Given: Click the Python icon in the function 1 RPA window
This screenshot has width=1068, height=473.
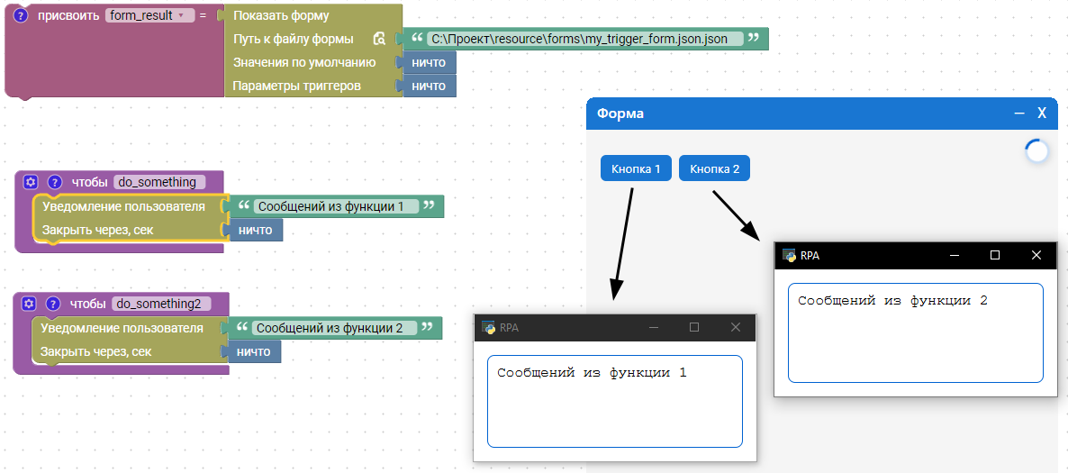Looking at the screenshot, I should 489,327.
